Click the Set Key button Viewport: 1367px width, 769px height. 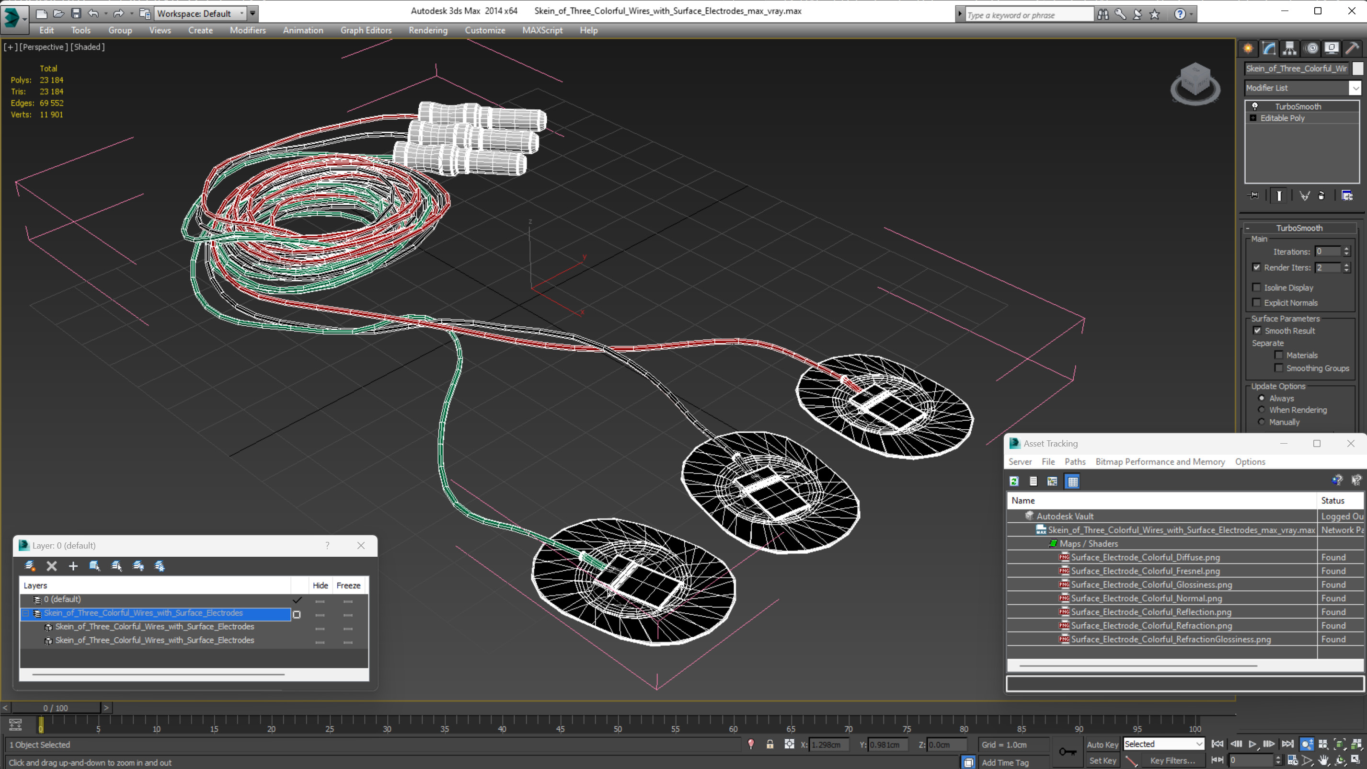coord(1102,760)
